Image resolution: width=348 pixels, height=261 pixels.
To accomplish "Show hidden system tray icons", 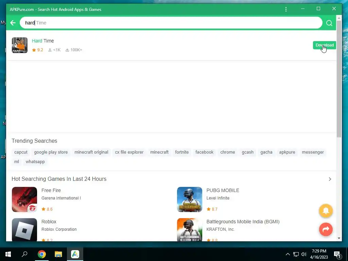I will 288,254.
